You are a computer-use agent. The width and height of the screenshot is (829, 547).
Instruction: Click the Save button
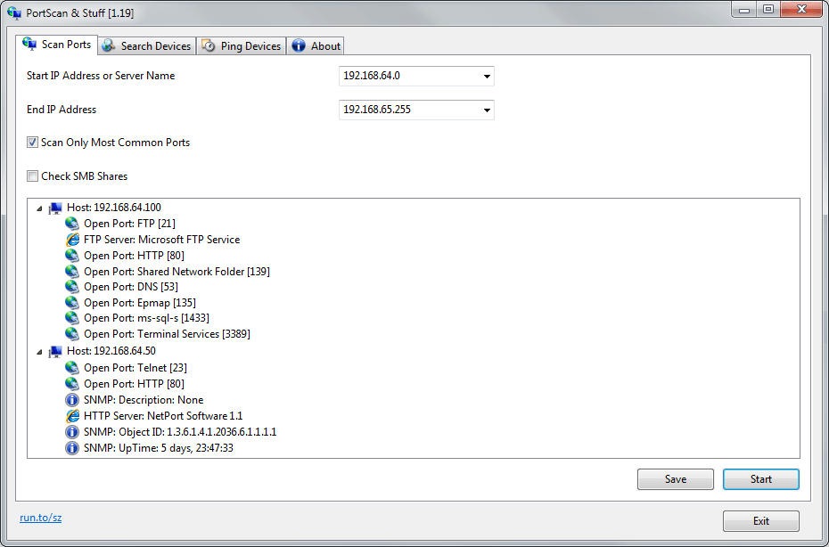coord(675,479)
